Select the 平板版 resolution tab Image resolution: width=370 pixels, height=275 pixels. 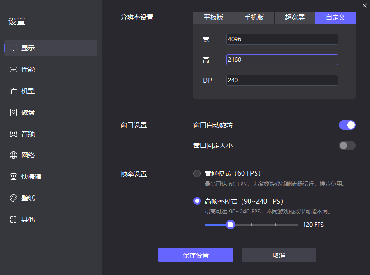(213, 18)
